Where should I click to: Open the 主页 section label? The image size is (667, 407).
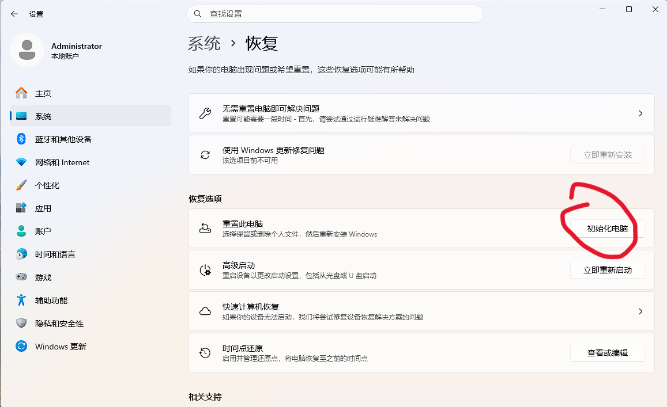click(x=43, y=93)
